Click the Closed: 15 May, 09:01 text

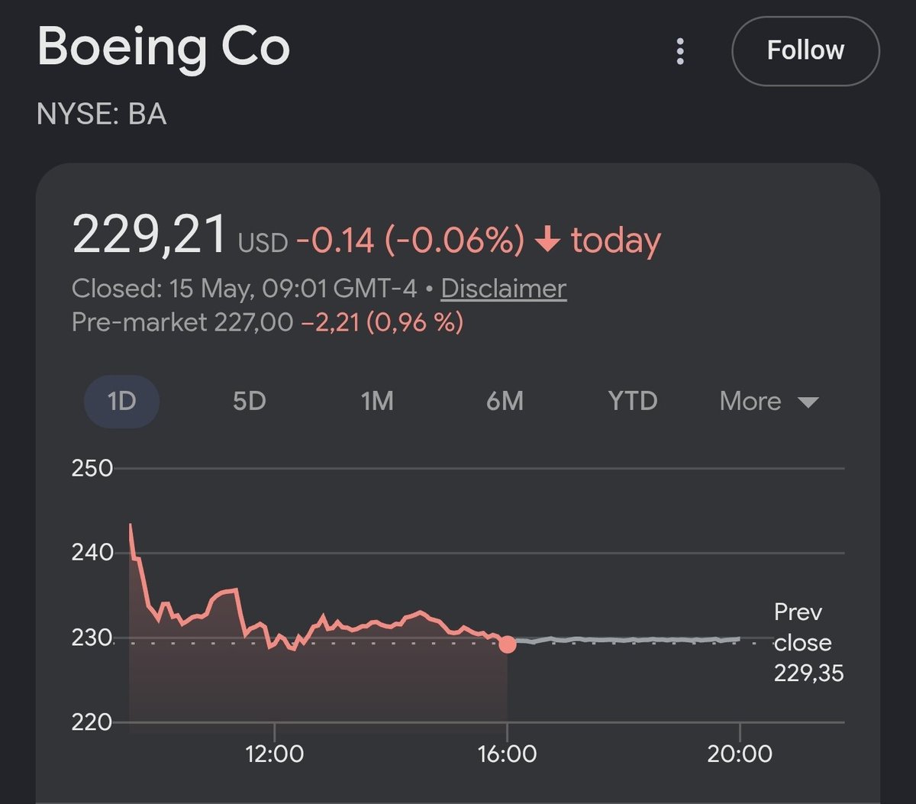(244, 289)
